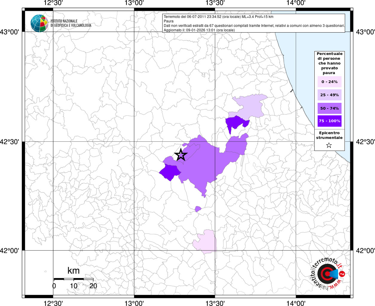Click the 'Dati non verificati estratti da 67 questionari' line
This screenshot has width=375, height=306.
coord(254,26)
